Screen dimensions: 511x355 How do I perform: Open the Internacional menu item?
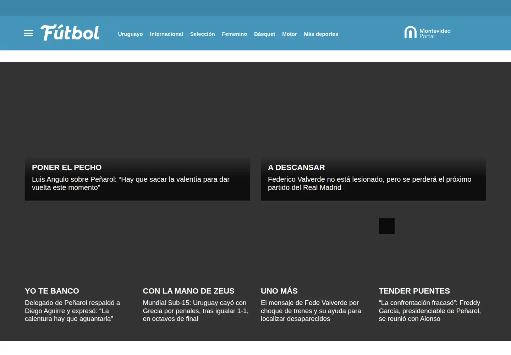coord(166,34)
